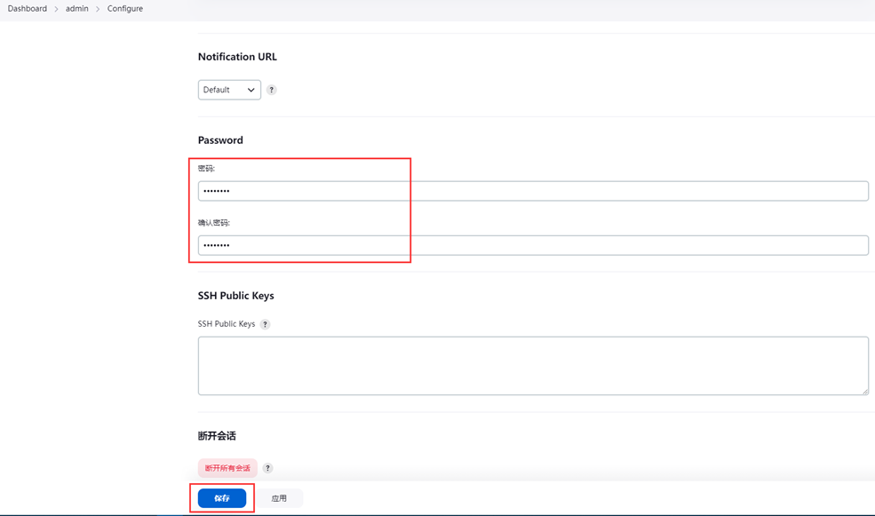Image resolution: width=875 pixels, height=516 pixels.
Task: Click the SSH Public Keys section heading
Action: click(x=236, y=296)
